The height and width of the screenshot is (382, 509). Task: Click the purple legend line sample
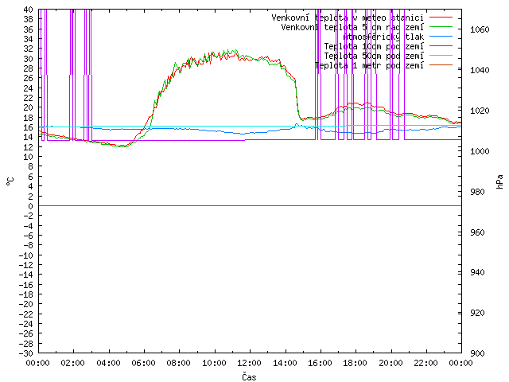pyautogui.click(x=441, y=46)
